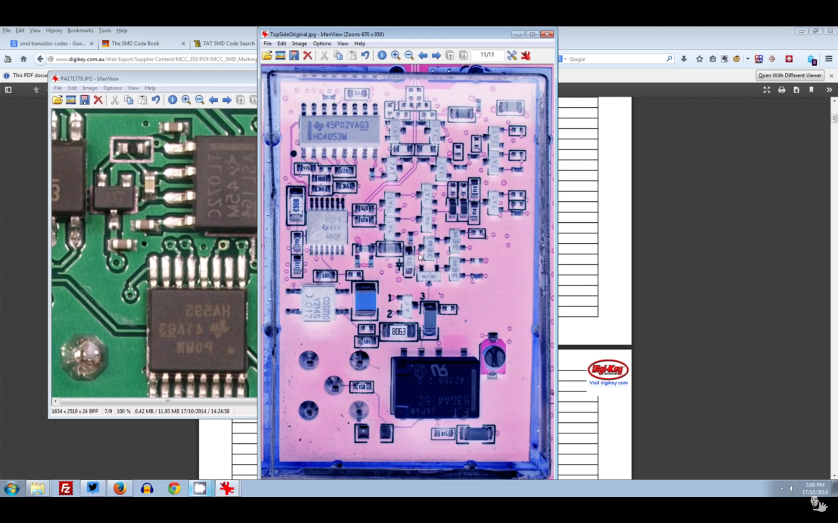838x523 pixels.
Task: Click zoom out magnifier in PA171779 window
Action: [199, 100]
